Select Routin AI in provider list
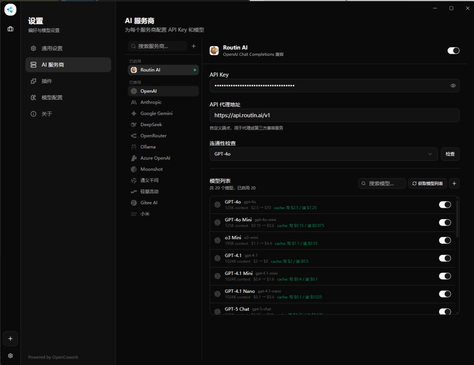 pyautogui.click(x=163, y=70)
